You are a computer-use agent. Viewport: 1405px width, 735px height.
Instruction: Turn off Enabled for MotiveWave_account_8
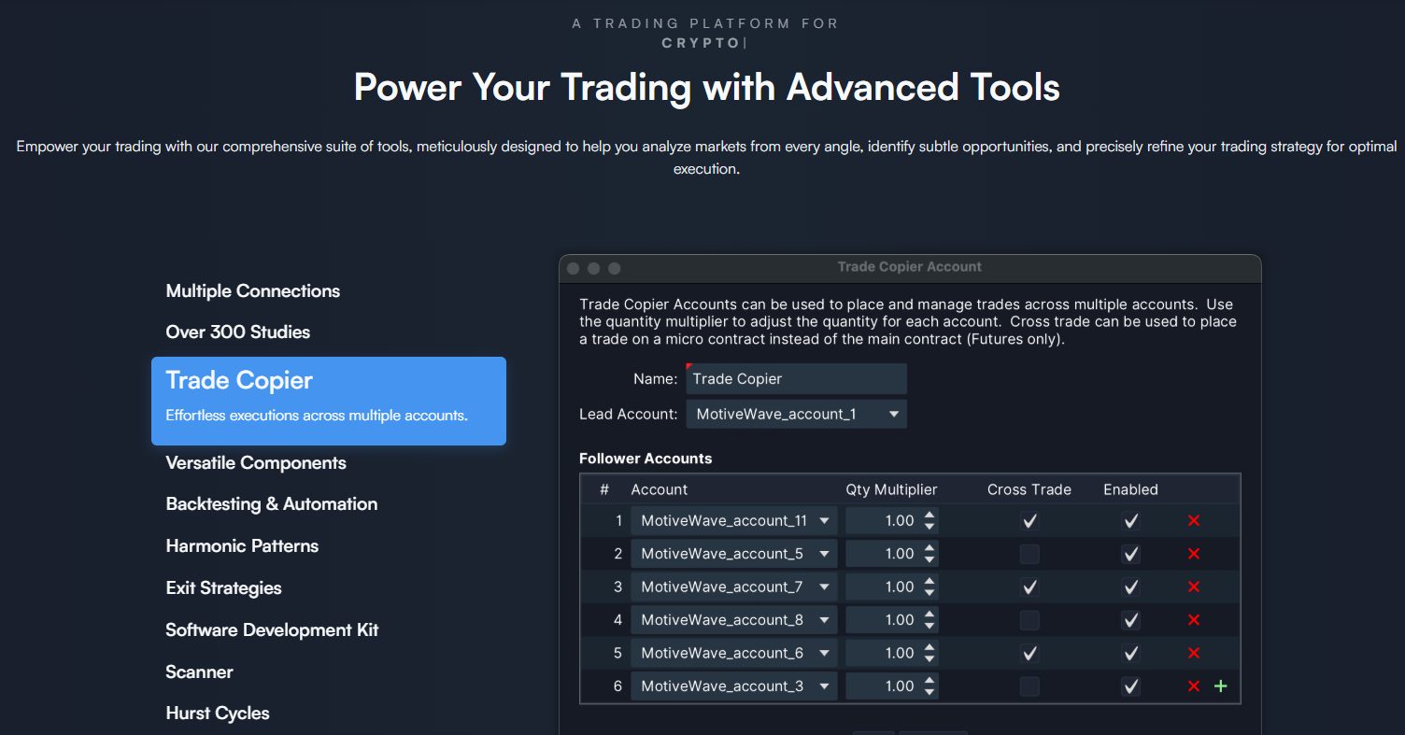[x=1131, y=620]
